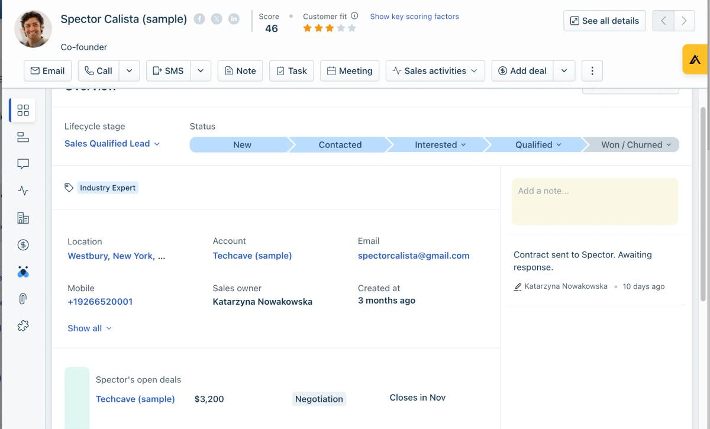This screenshot has height=429, width=710.
Task: Send an SMS using the SMS button
Action: click(168, 71)
